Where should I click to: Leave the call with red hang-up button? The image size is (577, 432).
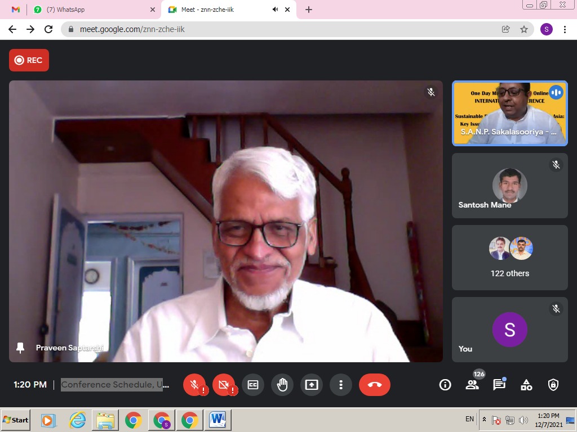pyautogui.click(x=374, y=385)
